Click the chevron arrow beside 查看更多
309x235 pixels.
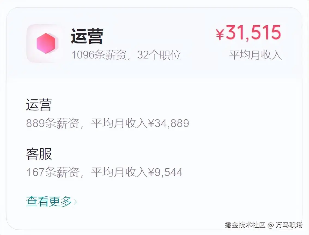point(75,202)
